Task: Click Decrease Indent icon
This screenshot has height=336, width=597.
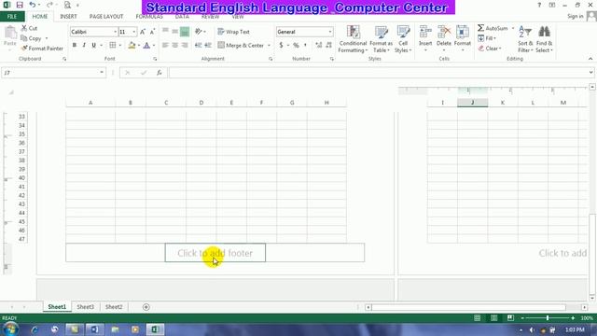Action: click(x=198, y=46)
